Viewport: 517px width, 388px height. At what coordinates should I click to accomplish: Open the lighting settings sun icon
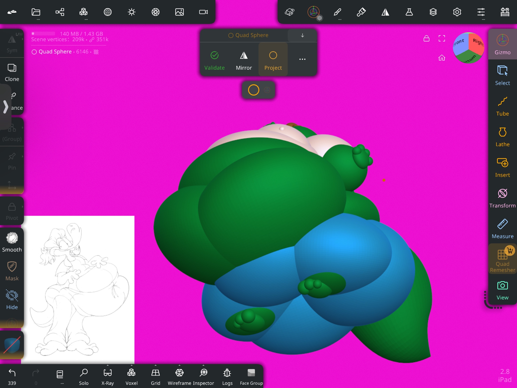pos(131,12)
